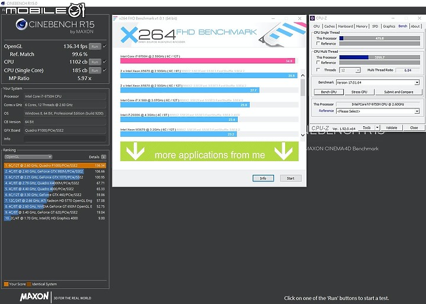The height and width of the screenshot is (304, 426).
Task: Open the more applications from me banner
Action: point(209,151)
